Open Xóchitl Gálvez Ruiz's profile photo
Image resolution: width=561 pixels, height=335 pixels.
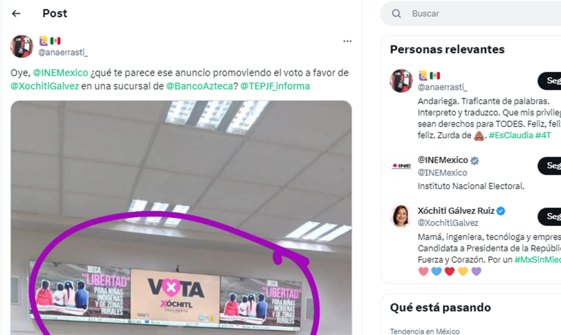[401, 216]
